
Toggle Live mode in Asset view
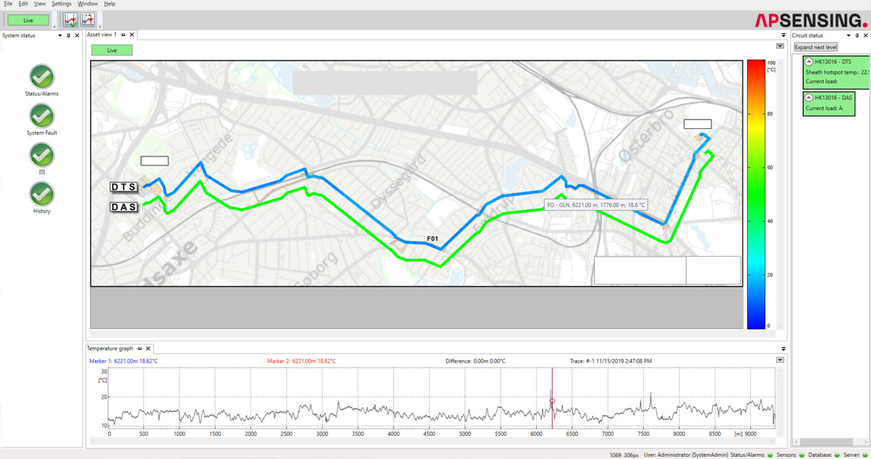112,50
